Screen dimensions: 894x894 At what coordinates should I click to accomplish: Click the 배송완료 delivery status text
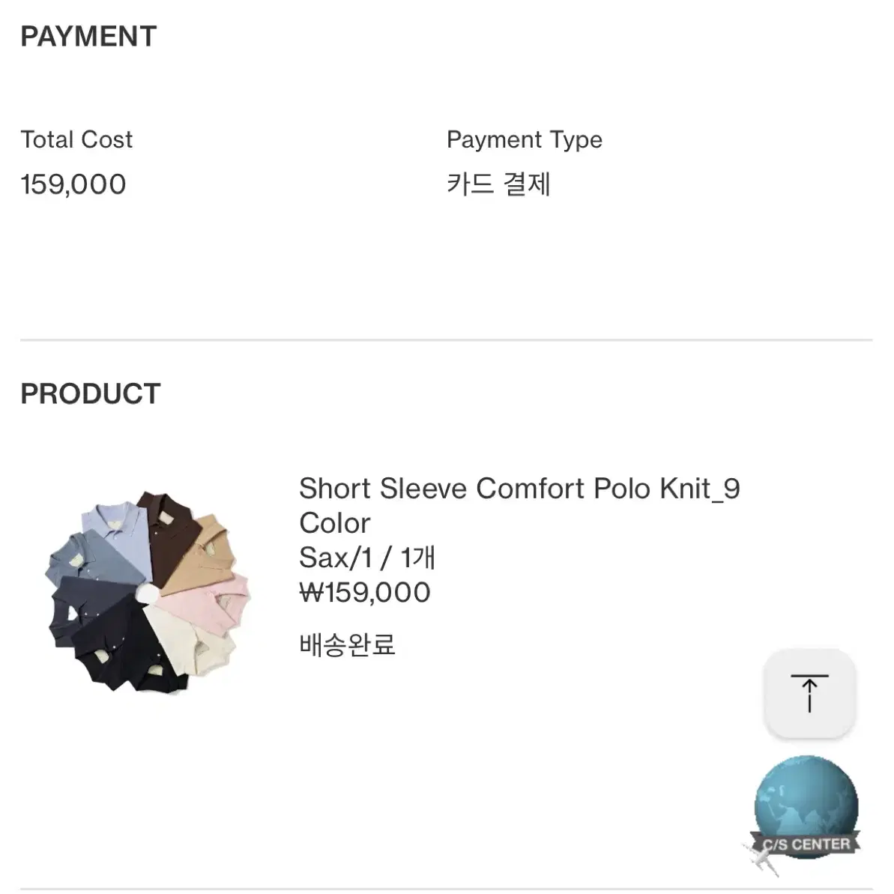[x=347, y=645]
